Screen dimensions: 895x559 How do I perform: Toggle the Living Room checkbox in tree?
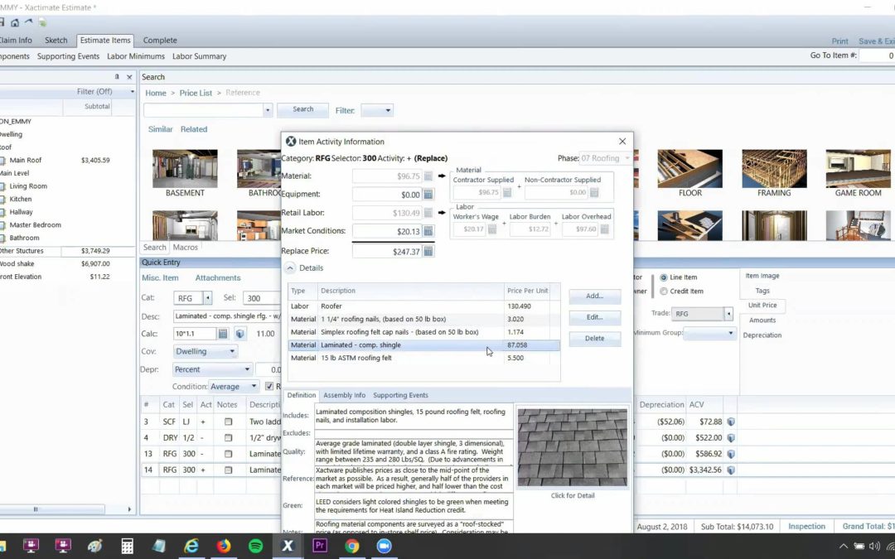[x=2, y=186]
